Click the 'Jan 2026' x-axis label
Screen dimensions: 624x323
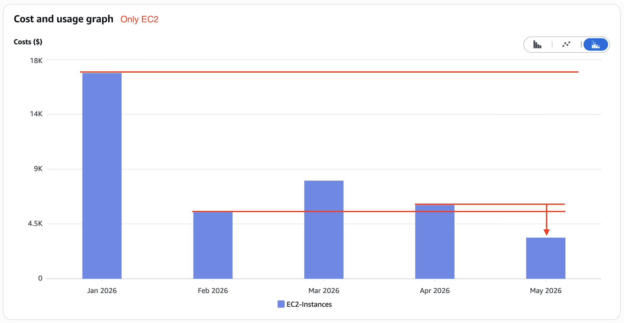[x=102, y=291]
